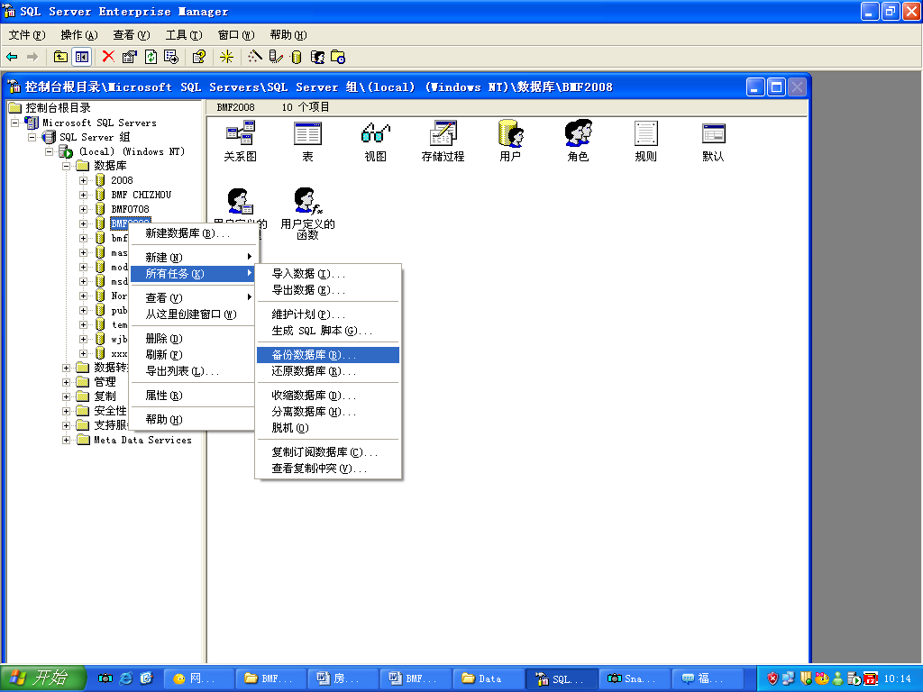
Task: Click 属性(R) in context menu
Action: 194,396
